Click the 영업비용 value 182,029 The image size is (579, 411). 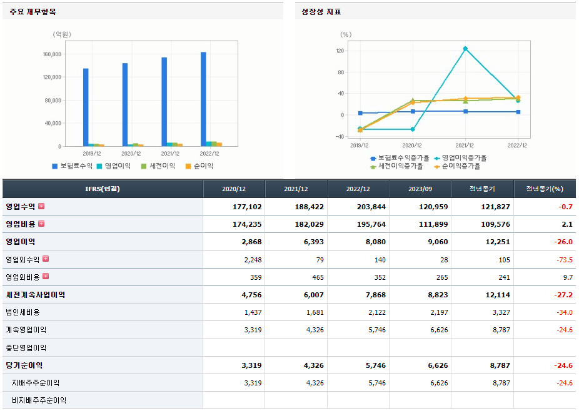(309, 224)
